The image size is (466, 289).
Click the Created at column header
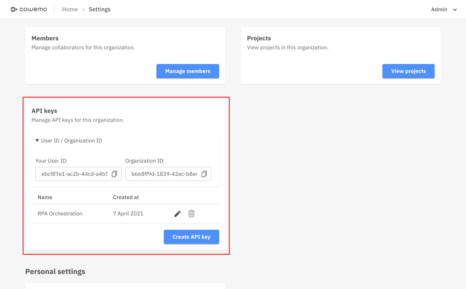click(x=126, y=197)
